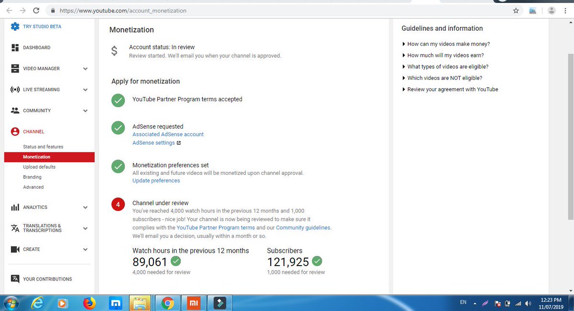
Task: Expand the Video Manager section chevron
Action: pos(85,69)
